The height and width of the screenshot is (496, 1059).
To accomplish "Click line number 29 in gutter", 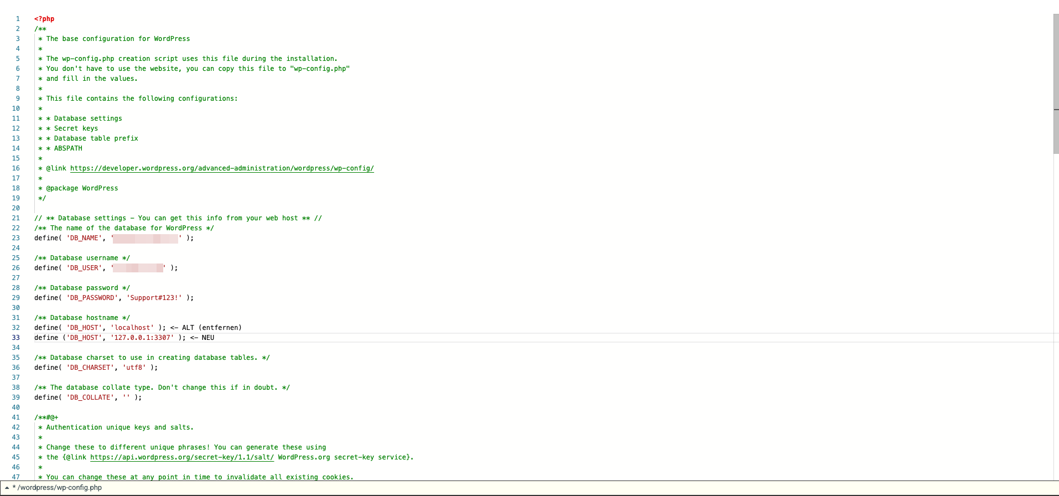I will pyautogui.click(x=16, y=298).
